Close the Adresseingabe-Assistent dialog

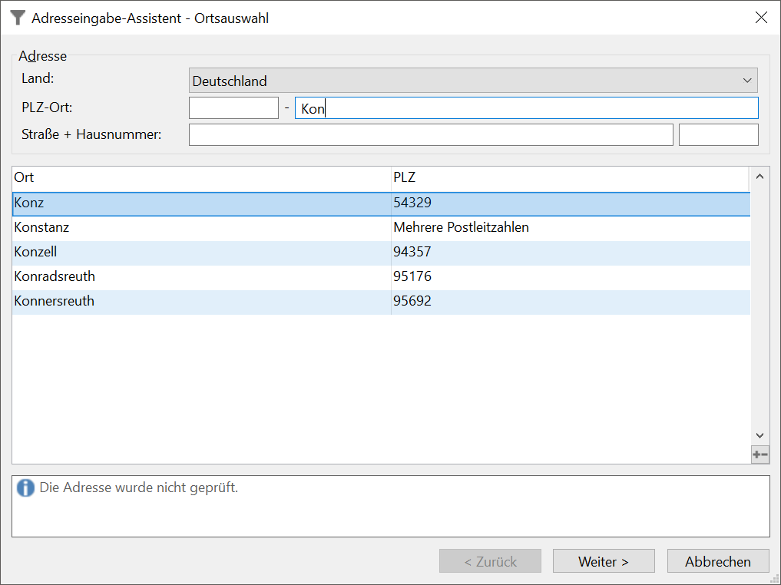click(x=761, y=18)
